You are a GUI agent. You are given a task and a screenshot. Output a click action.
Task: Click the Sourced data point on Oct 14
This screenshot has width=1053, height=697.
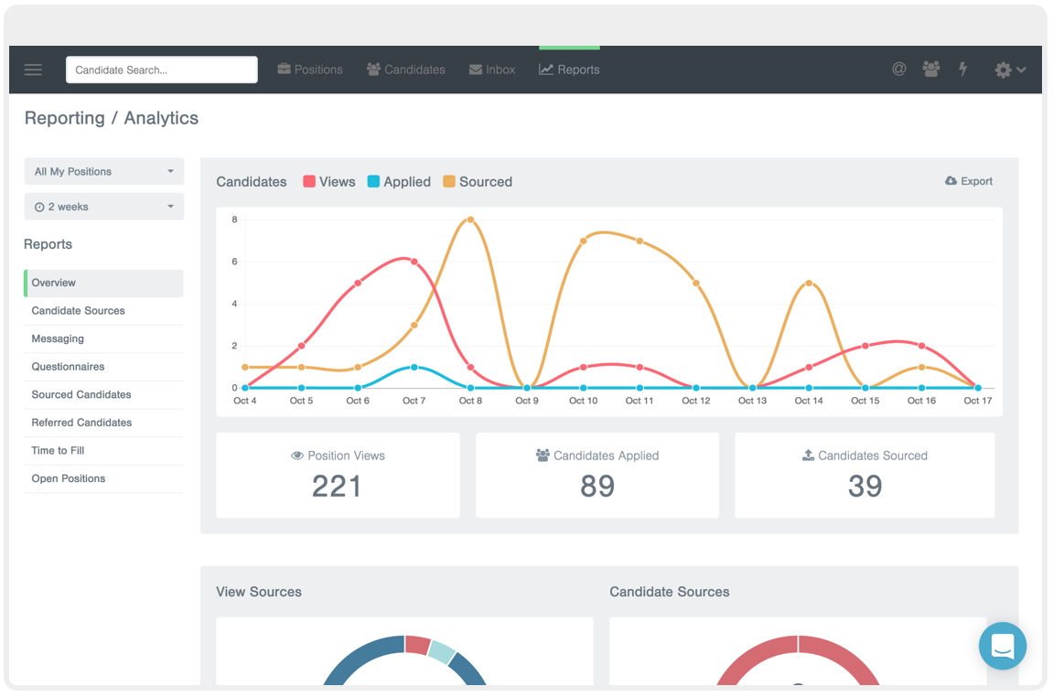pos(810,284)
